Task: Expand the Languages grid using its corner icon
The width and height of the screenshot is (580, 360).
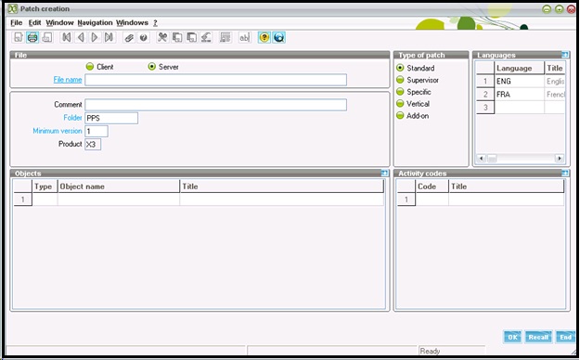Action: (x=565, y=55)
